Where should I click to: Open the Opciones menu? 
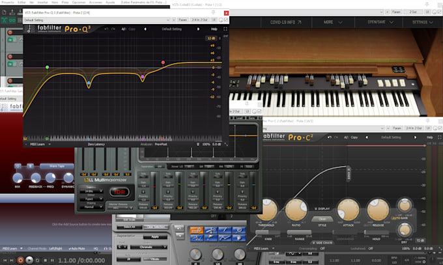pos(79,2)
